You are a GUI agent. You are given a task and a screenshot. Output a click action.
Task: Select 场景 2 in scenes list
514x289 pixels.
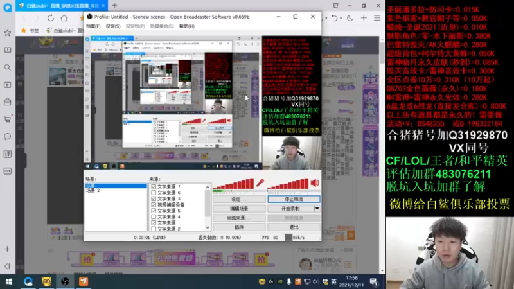point(93,190)
